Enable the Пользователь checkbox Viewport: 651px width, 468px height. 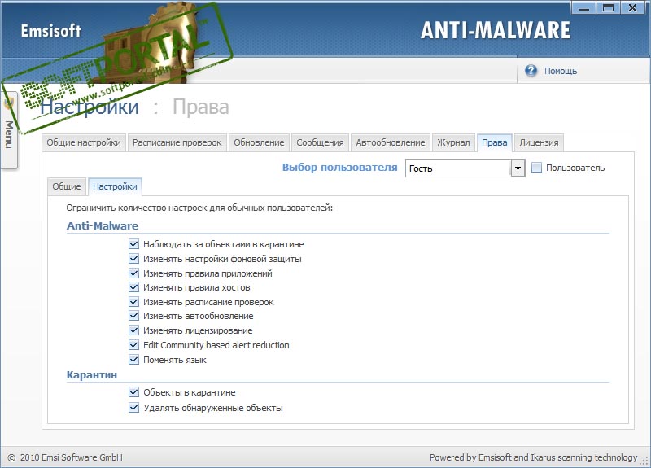tap(536, 168)
